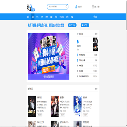The image size is (127, 127).
Task: Click the blue rank-two badge in ranking list
Action: click(x=78, y=55)
